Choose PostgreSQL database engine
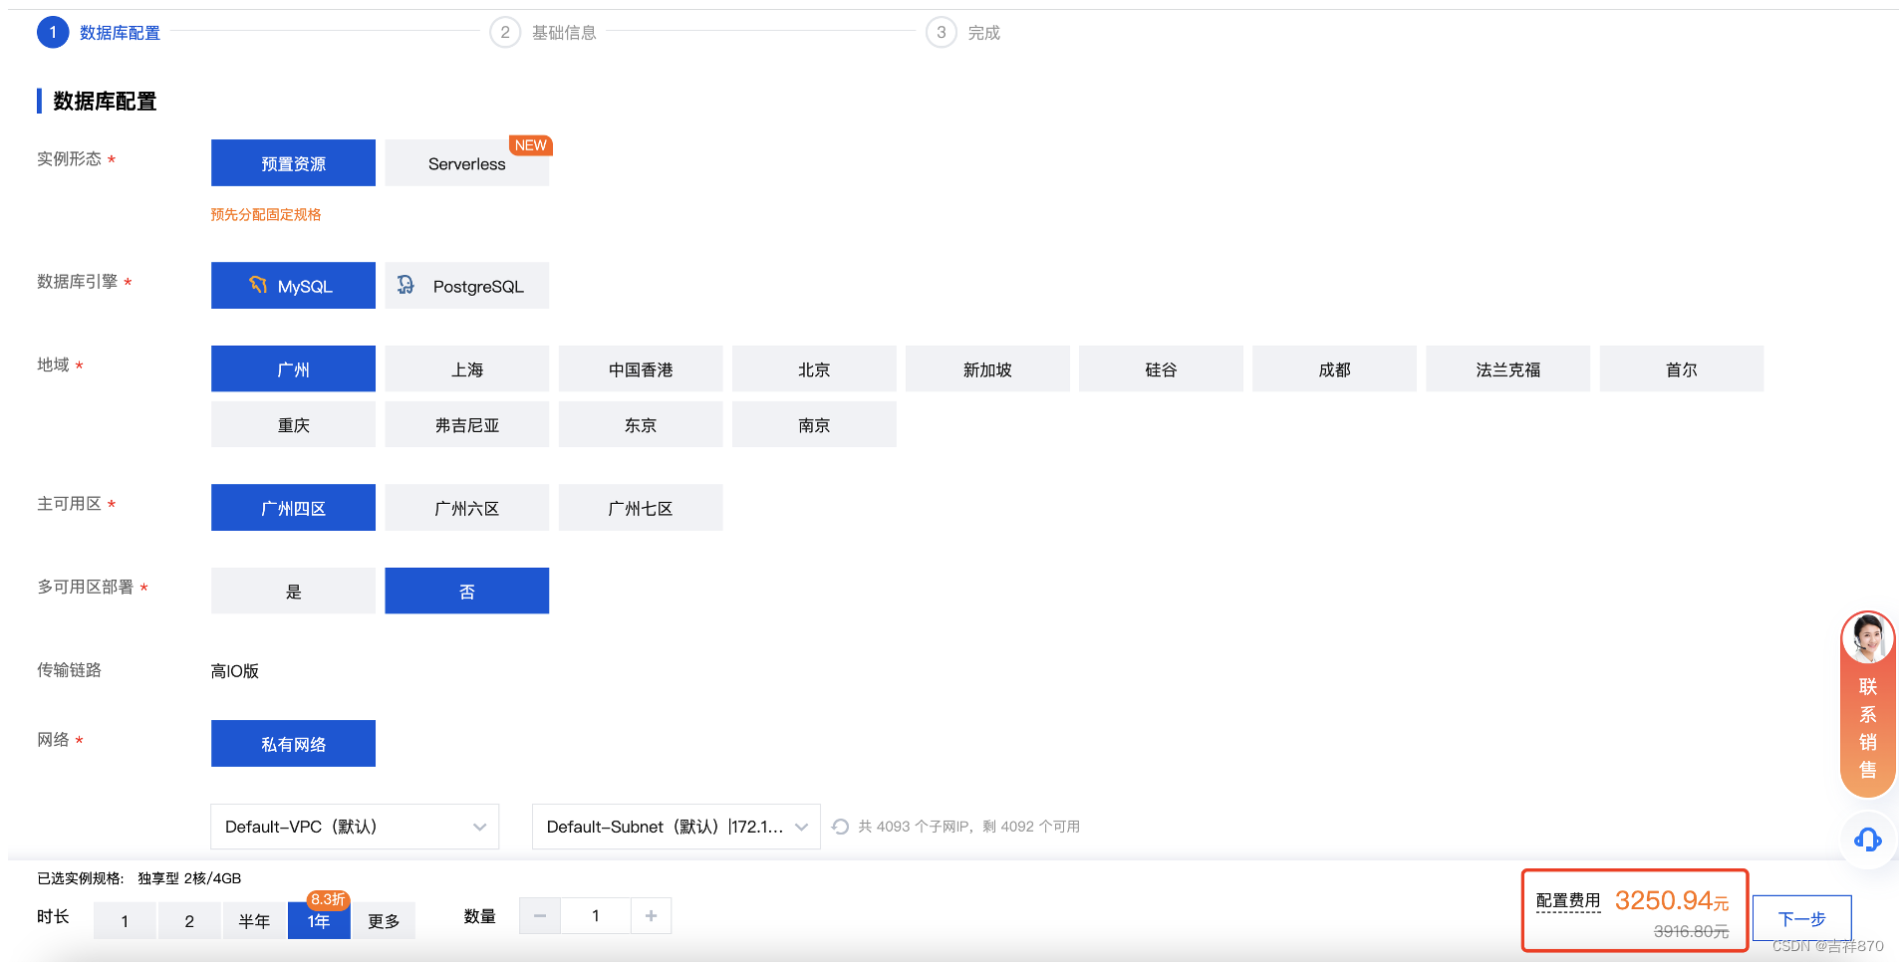This screenshot has width=1899, height=962. pos(466,286)
